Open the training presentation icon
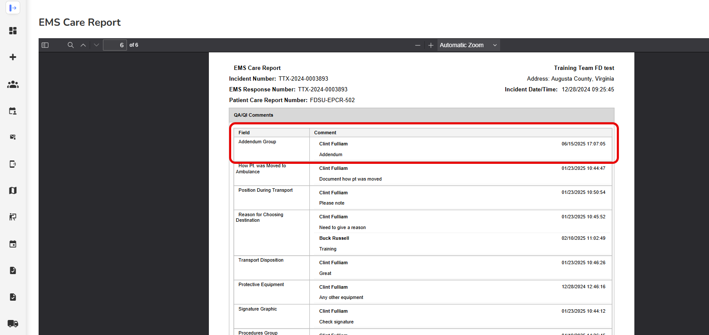 pos(13,217)
